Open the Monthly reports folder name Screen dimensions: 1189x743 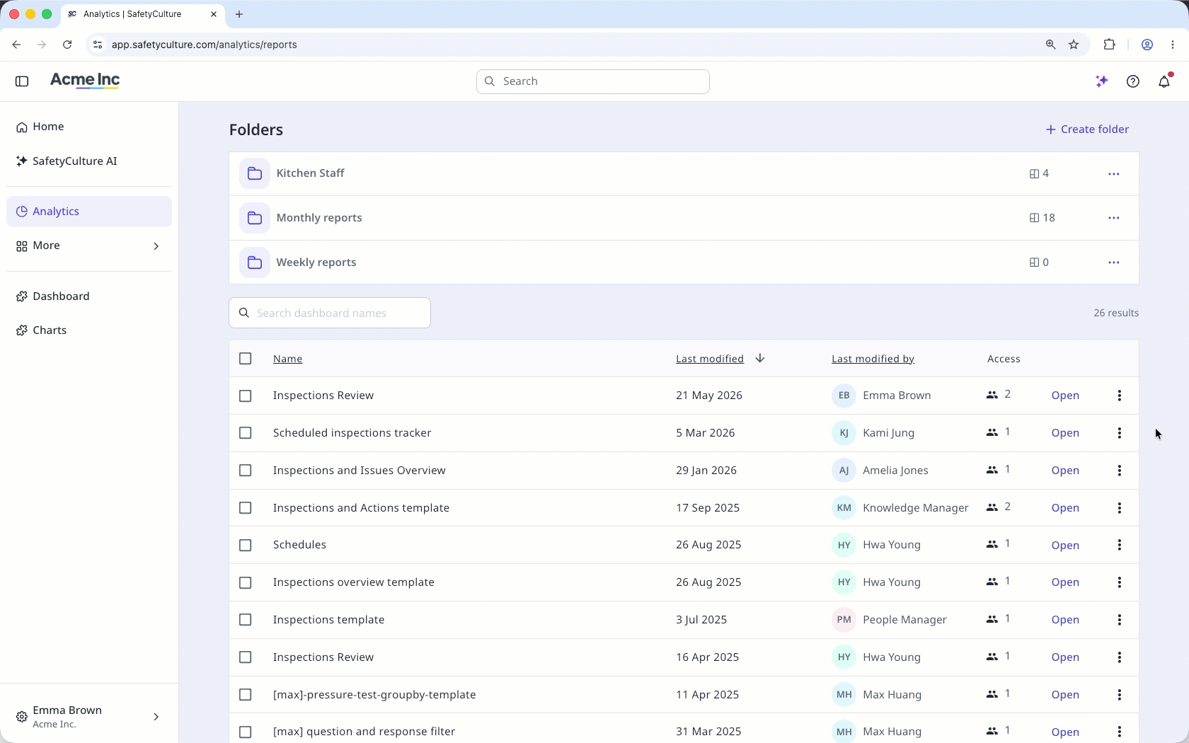pos(319,218)
